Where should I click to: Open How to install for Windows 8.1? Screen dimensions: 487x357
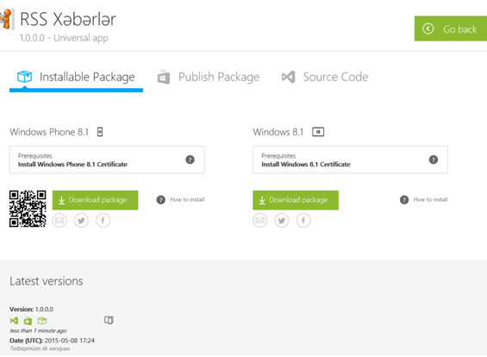424,200
